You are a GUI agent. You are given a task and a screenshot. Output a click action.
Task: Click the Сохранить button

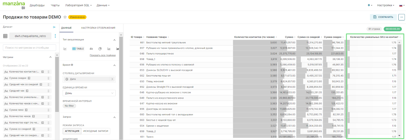click(383, 17)
